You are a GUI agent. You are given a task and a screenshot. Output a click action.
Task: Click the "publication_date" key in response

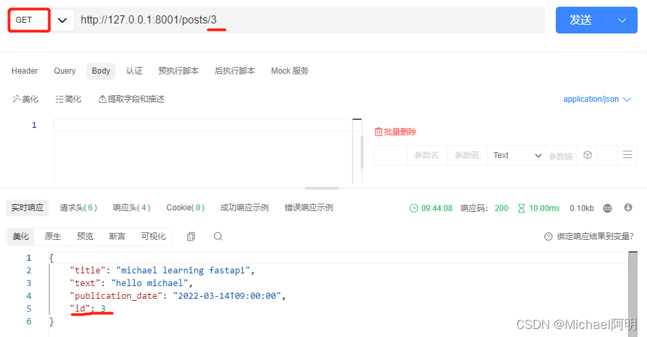click(117, 296)
